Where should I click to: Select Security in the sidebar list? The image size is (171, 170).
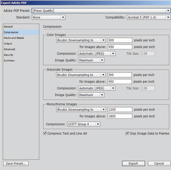[x=8, y=55]
